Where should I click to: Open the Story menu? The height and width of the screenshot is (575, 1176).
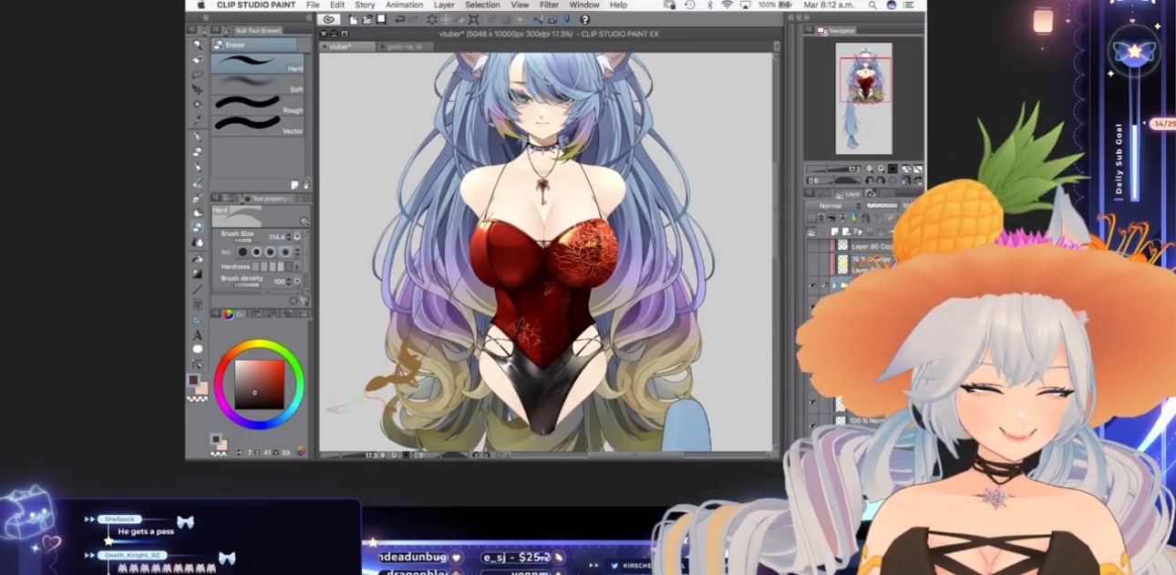pyautogui.click(x=365, y=5)
